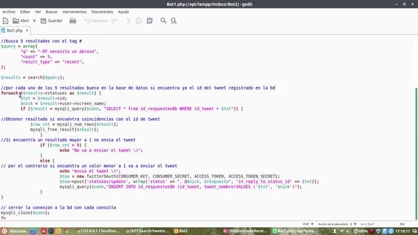Switch to the Bot2 folder window

(x=181, y=231)
